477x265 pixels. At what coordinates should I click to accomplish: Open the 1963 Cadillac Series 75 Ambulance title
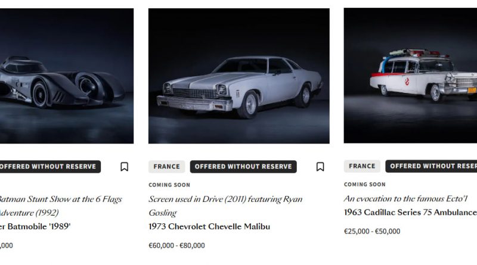click(410, 212)
